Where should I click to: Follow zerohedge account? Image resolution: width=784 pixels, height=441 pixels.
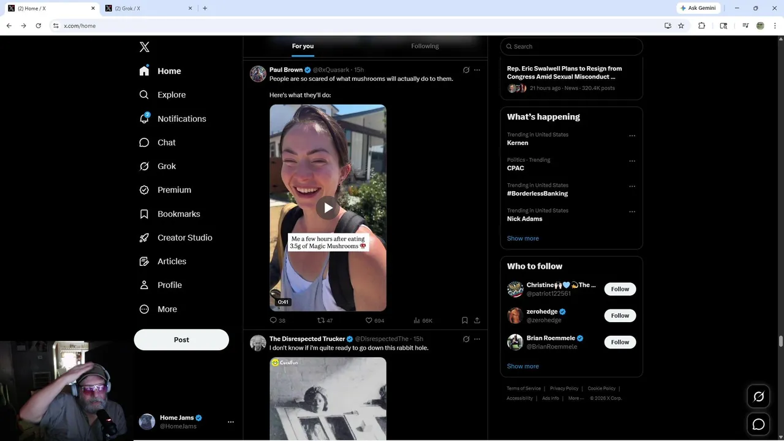pyautogui.click(x=620, y=315)
